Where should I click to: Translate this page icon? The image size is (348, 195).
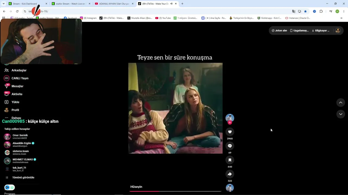coord(294,11)
